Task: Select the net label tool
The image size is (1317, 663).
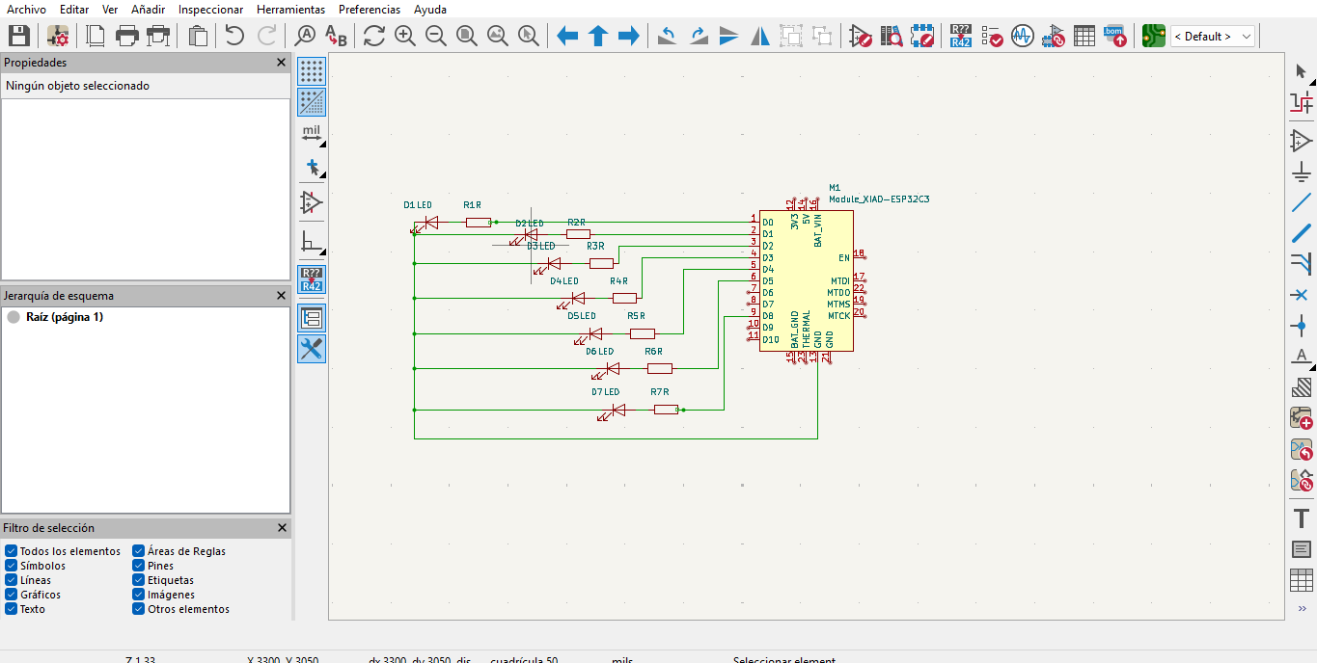Action: tap(1302, 357)
